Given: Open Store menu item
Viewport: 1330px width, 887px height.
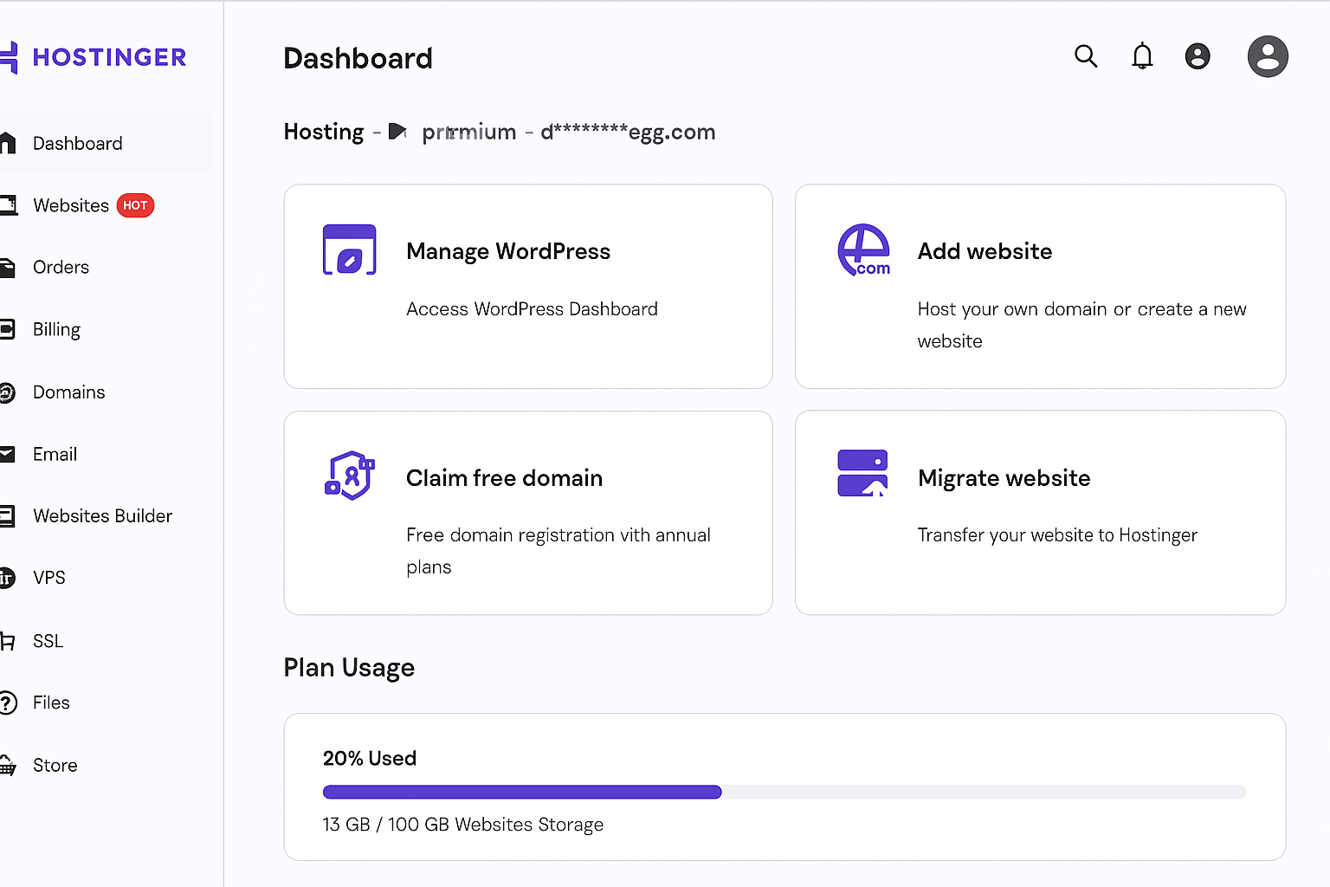Looking at the screenshot, I should [x=55, y=765].
